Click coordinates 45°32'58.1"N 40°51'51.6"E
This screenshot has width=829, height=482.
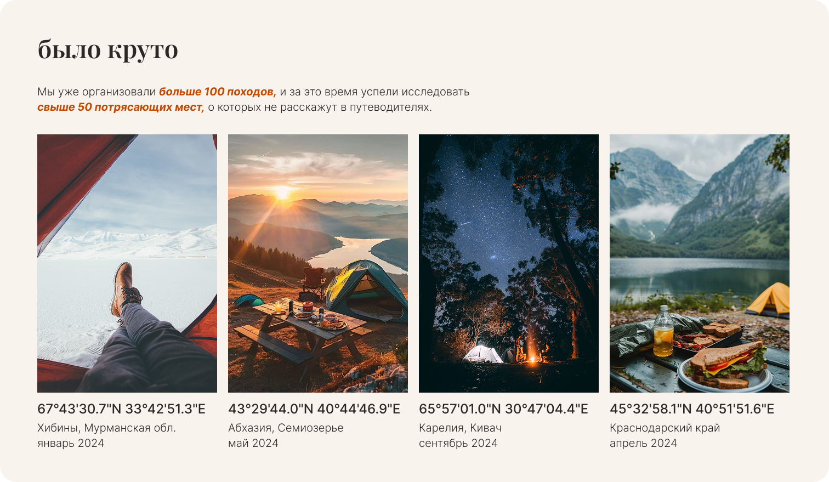692,409
